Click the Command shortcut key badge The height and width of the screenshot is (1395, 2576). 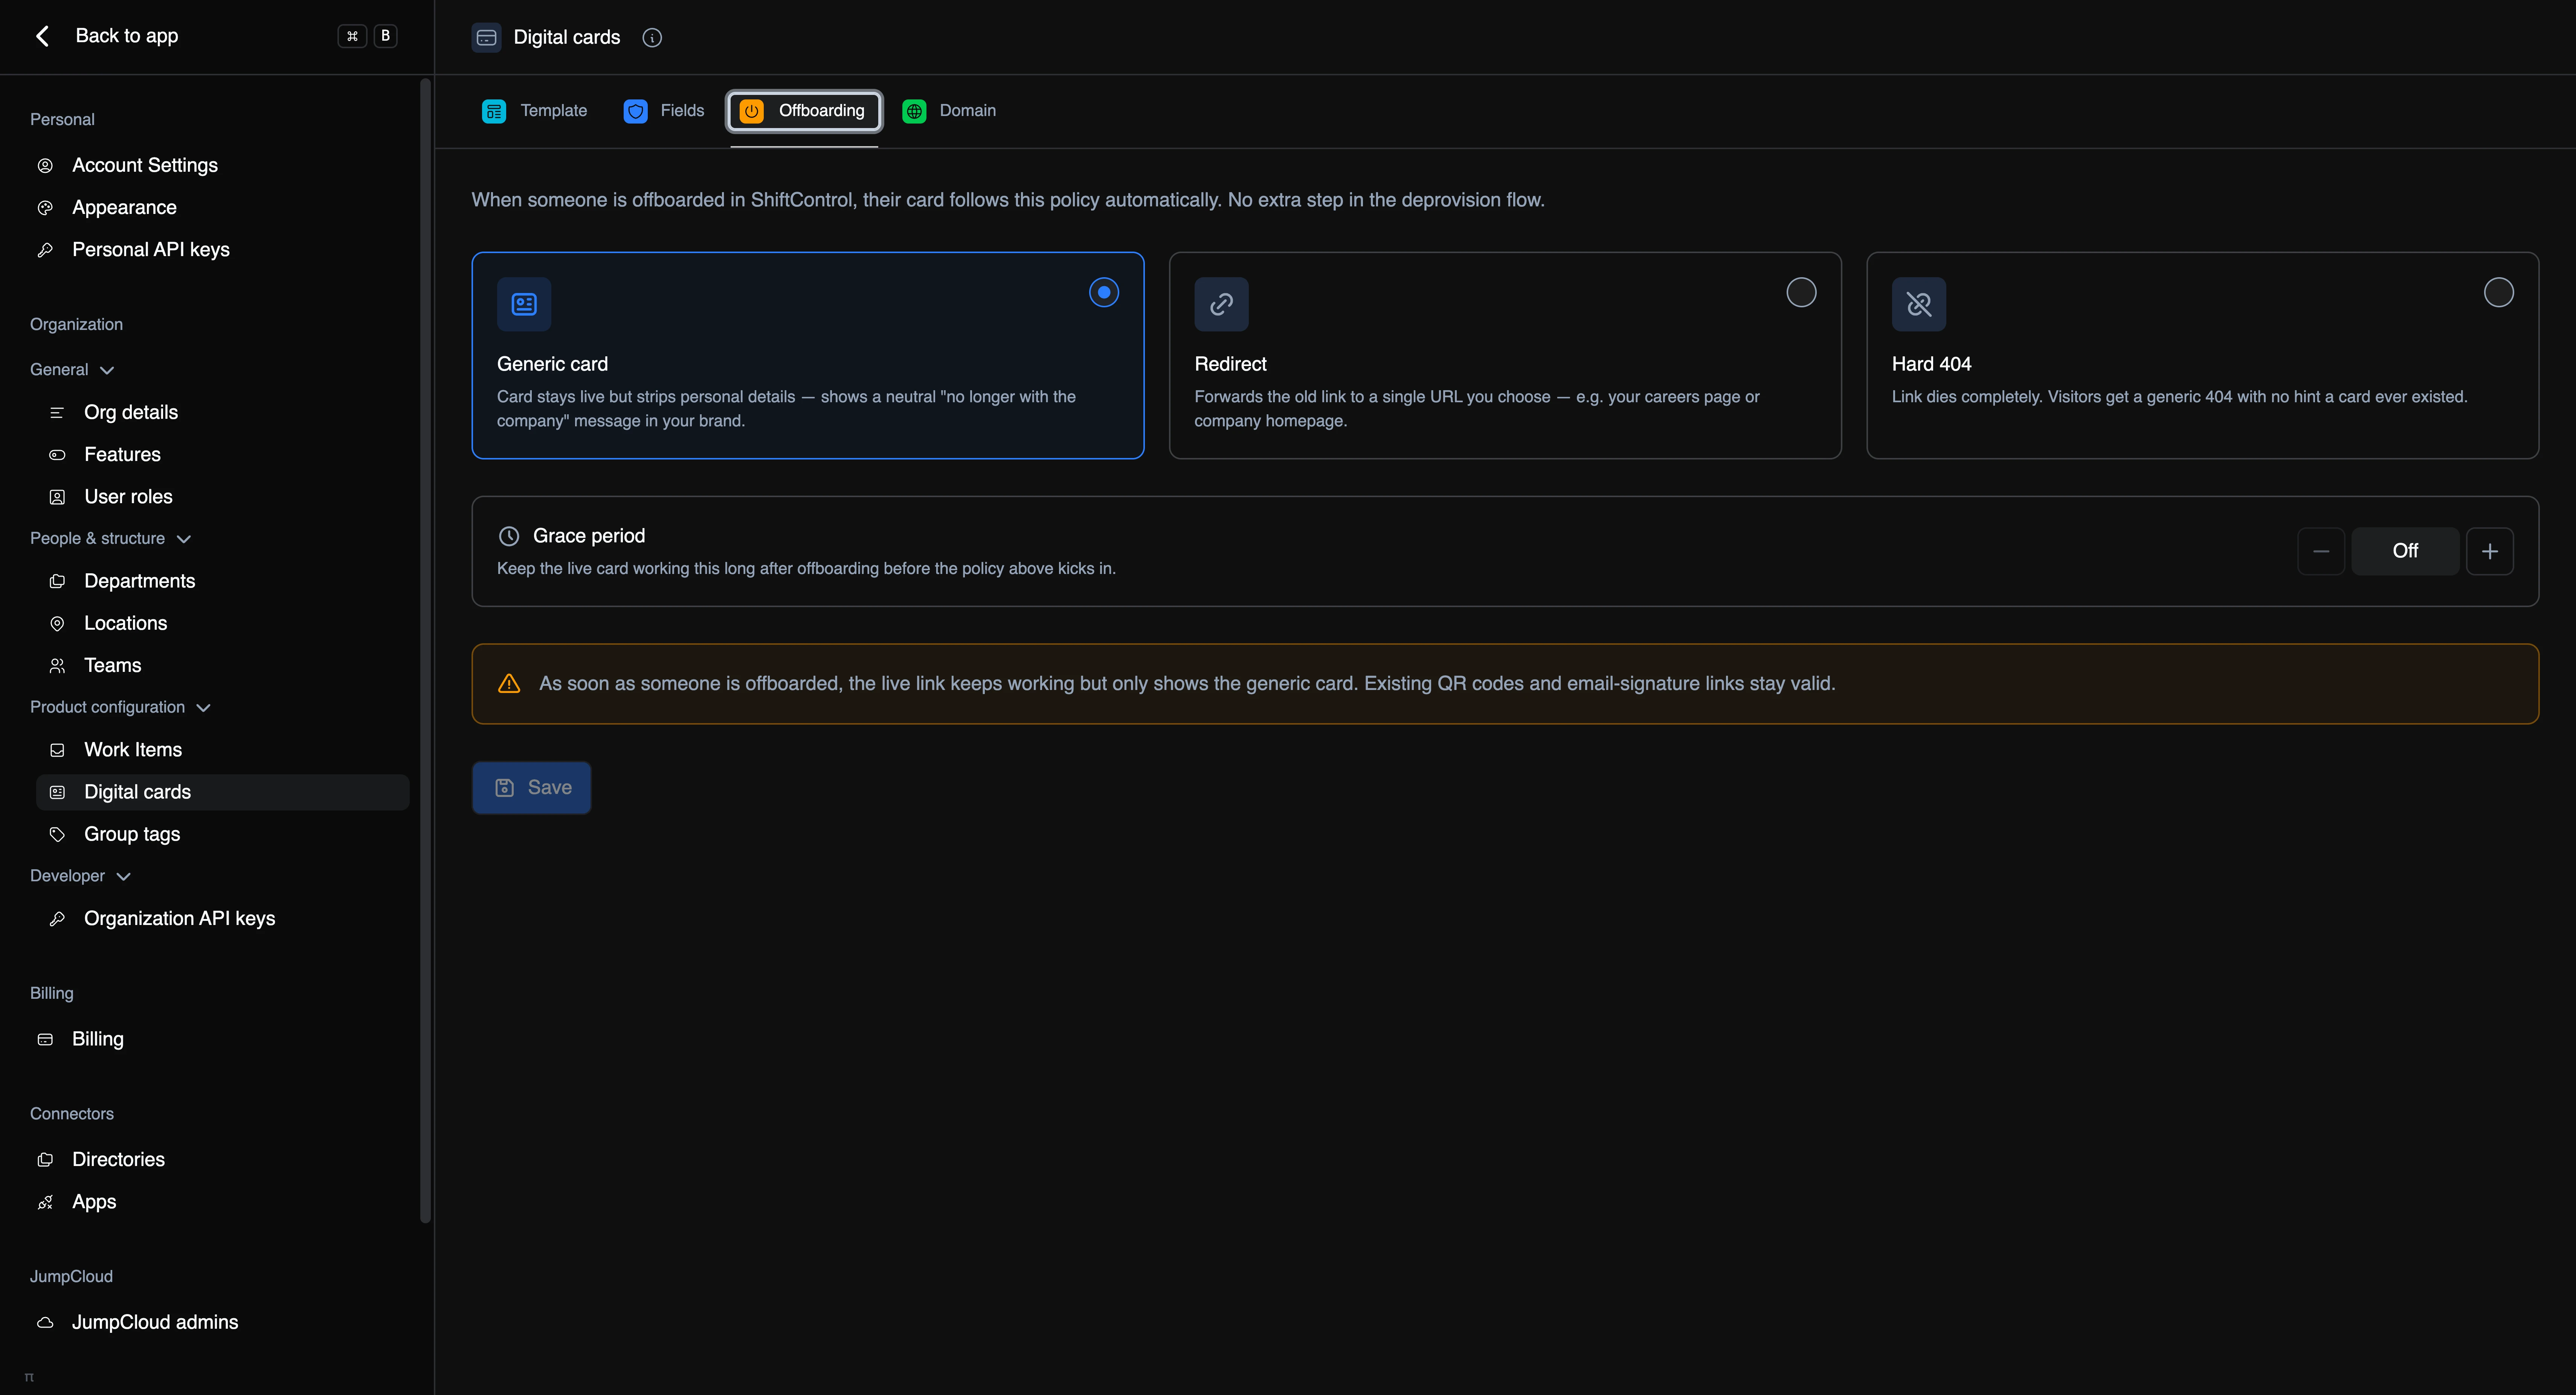352,36
